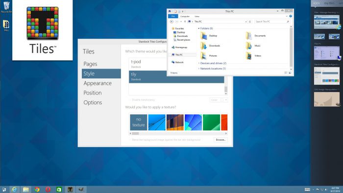
Task: Click the volume icon in system tray
Action: point(326,190)
